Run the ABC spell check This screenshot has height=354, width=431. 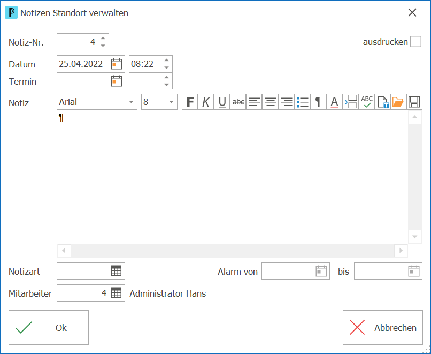366,102
